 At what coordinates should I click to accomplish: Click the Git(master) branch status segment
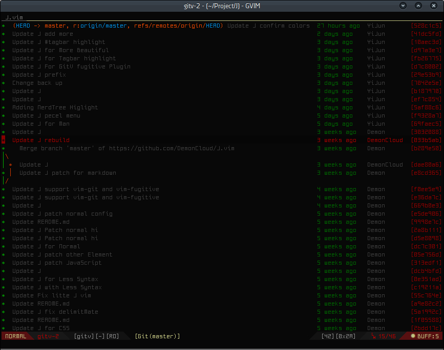[157, 336]
